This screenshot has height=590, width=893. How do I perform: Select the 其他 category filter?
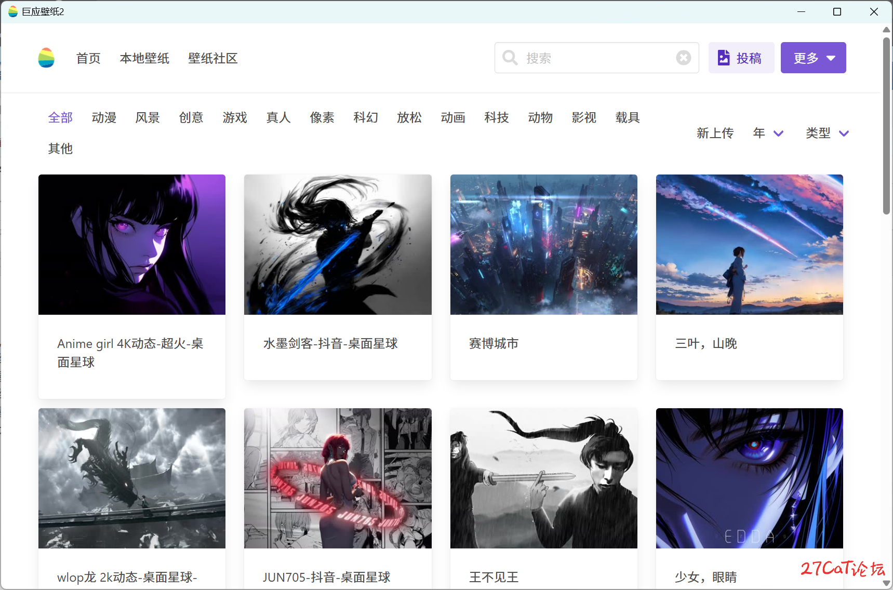click(x=60, y=149)
